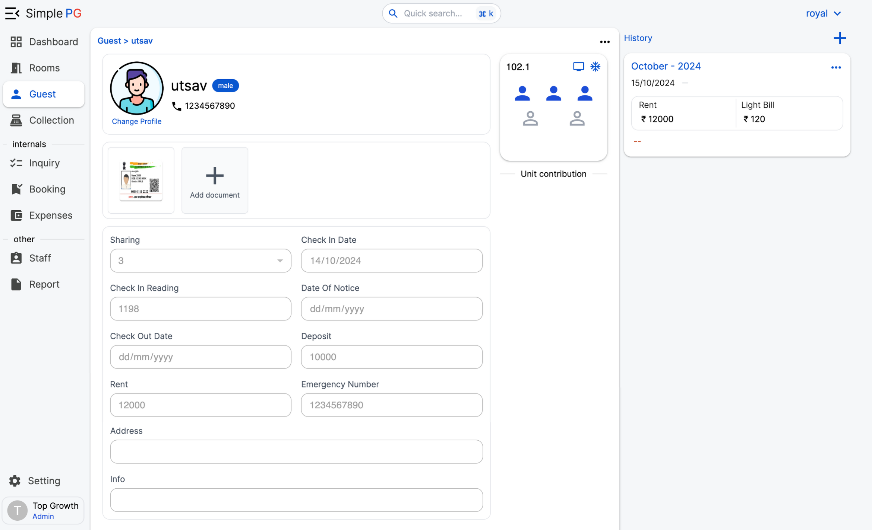872x530 pixels.
Task: Open the October - 2024 card options menu
Action: click(x=836, y=67)
